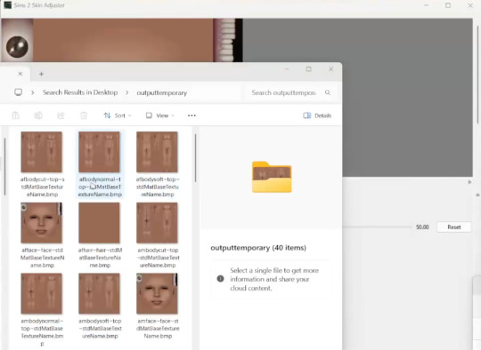
Task: Click the slider track in Skin Adjuster
Action: (377, 227)
